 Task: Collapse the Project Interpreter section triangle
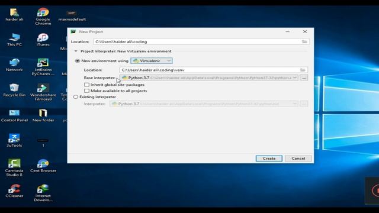[76, 51]
